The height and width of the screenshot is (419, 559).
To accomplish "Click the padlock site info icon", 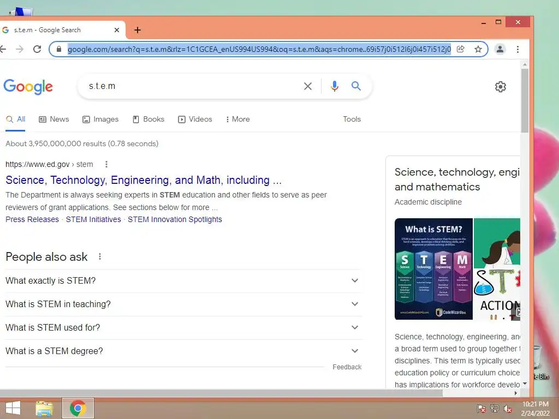I will tap(59, 49).
